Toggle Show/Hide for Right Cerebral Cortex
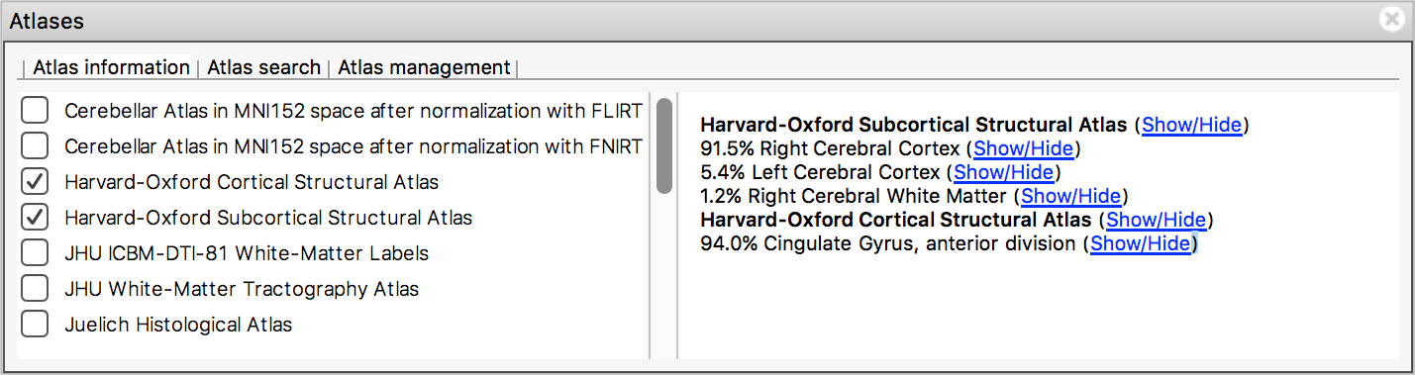The width and height of the screenshot is (1415, 375). coord(1023,148)
